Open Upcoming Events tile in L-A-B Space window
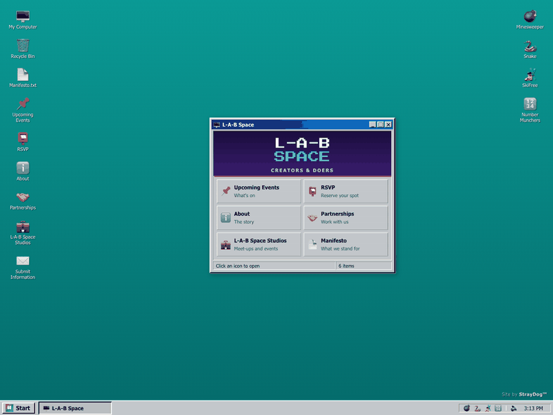The image size is (553, 415). 259,191
